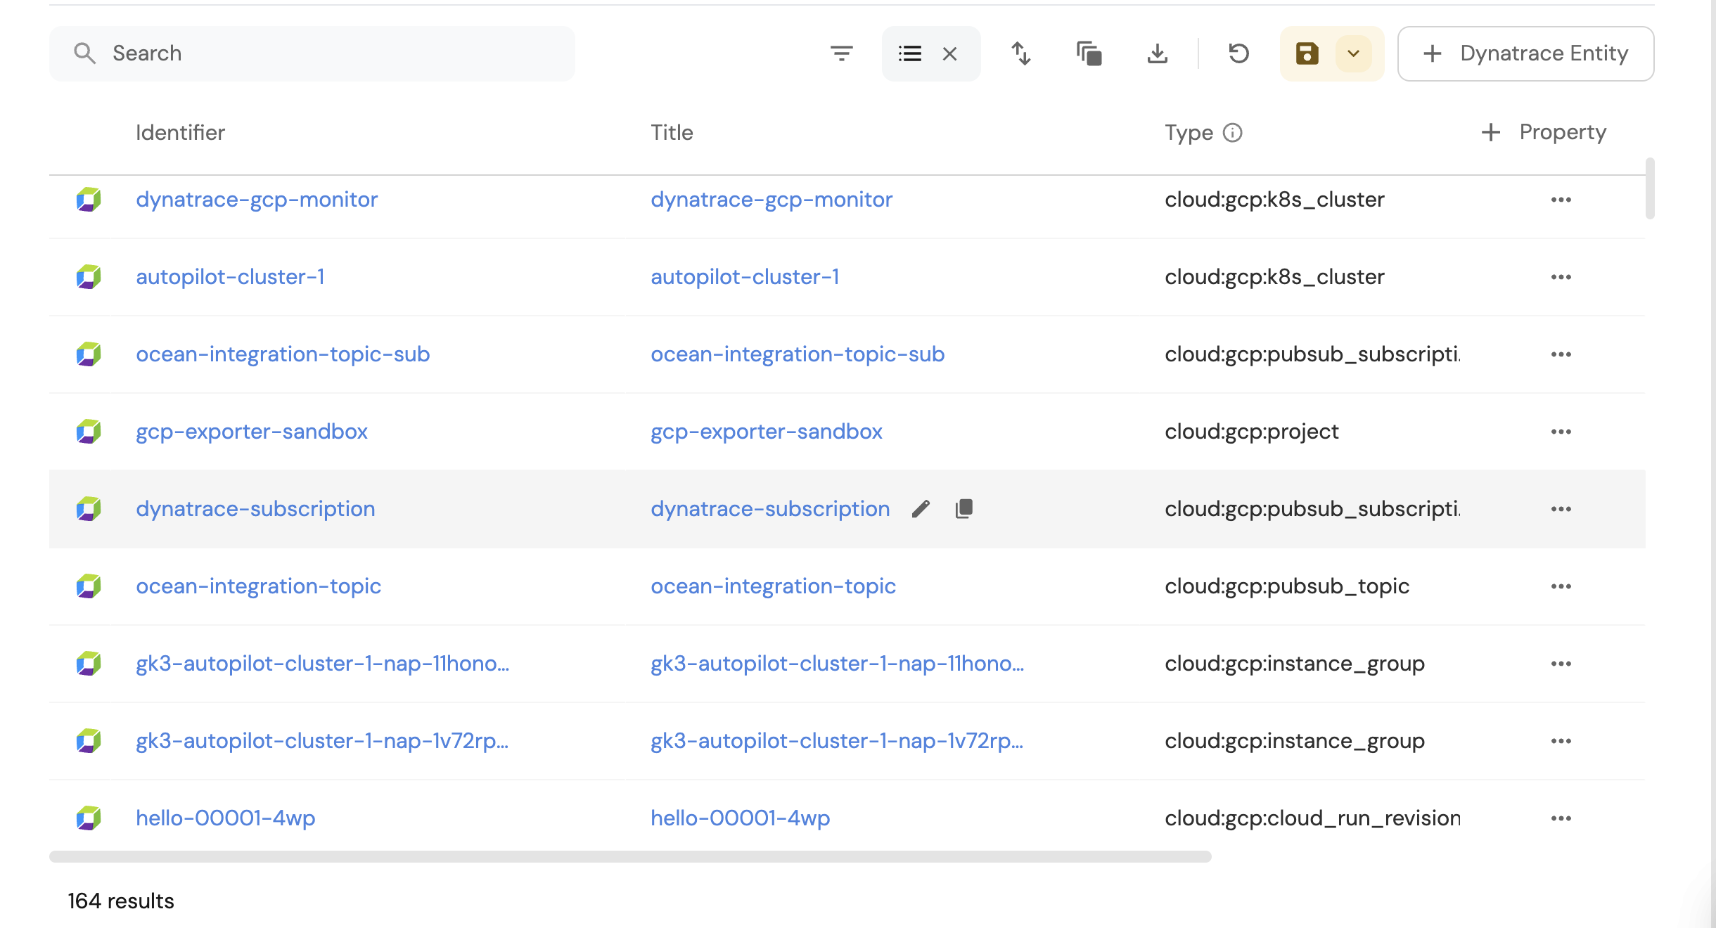This screenshot has width=1716, height=928.
Task: Edit the dynatrace-subscription title
Action: tap(921, 509)
